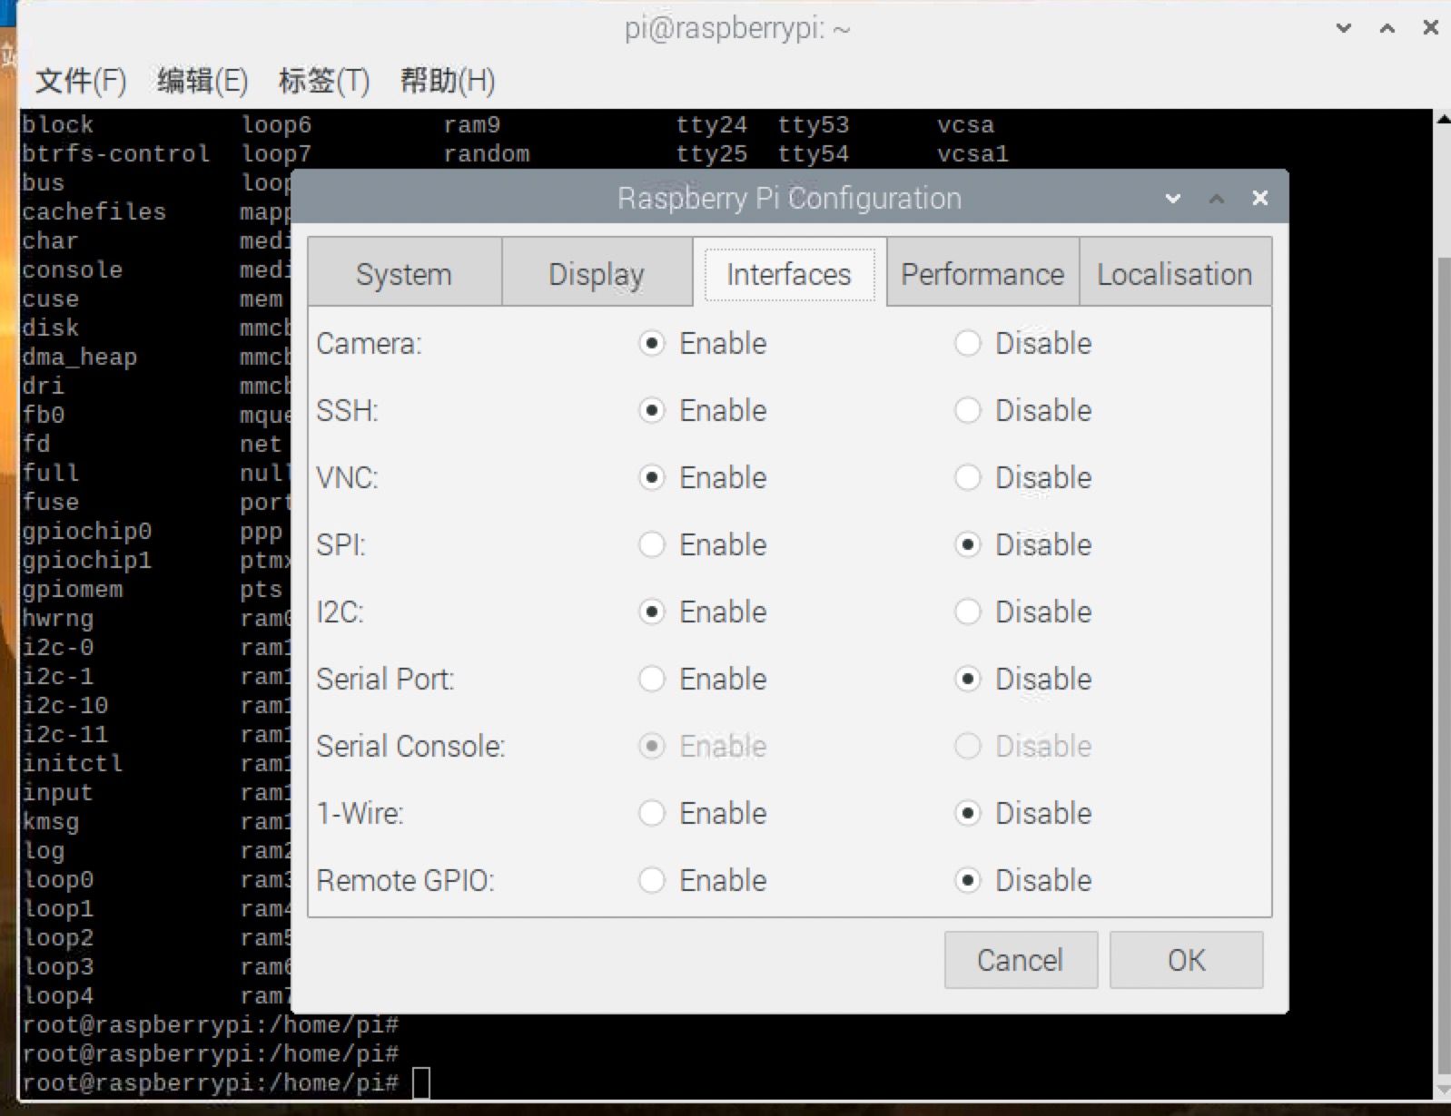Disable the Camera interface

click(968, 344)
